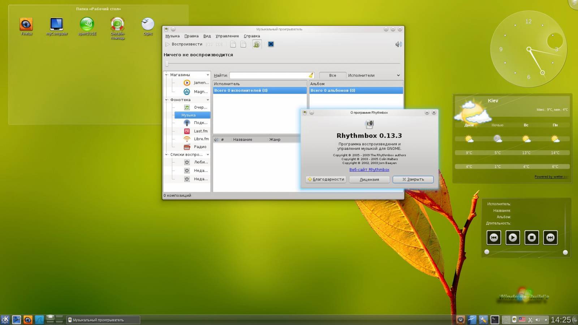Open the Справка menu
The height and width of the screenshot is (325, 578).
click(x=252, y=36)
